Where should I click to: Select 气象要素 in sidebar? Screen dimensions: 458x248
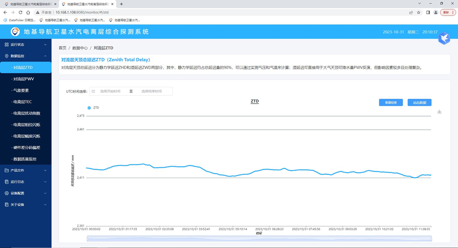click(x=25, y=90)
